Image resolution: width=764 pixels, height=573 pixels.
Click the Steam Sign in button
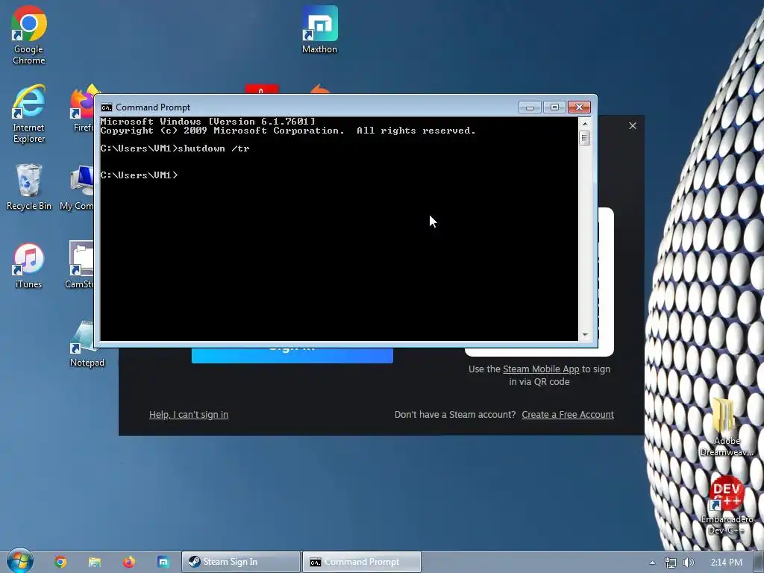coord(292,355)
